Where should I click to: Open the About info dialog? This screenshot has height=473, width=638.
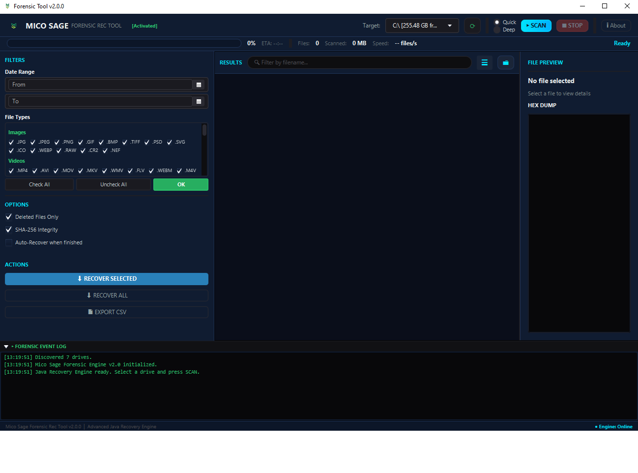point(616,26)
